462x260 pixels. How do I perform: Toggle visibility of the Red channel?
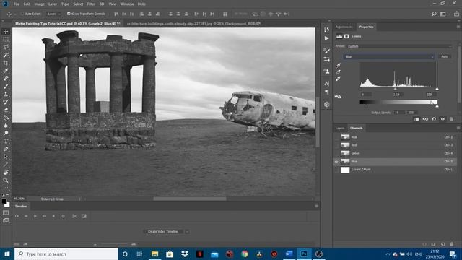[336, 145]
